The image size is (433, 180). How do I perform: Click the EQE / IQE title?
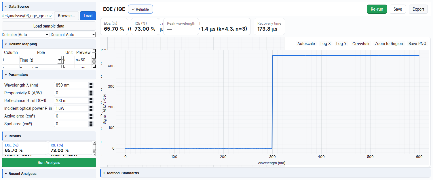click(114, 9)
